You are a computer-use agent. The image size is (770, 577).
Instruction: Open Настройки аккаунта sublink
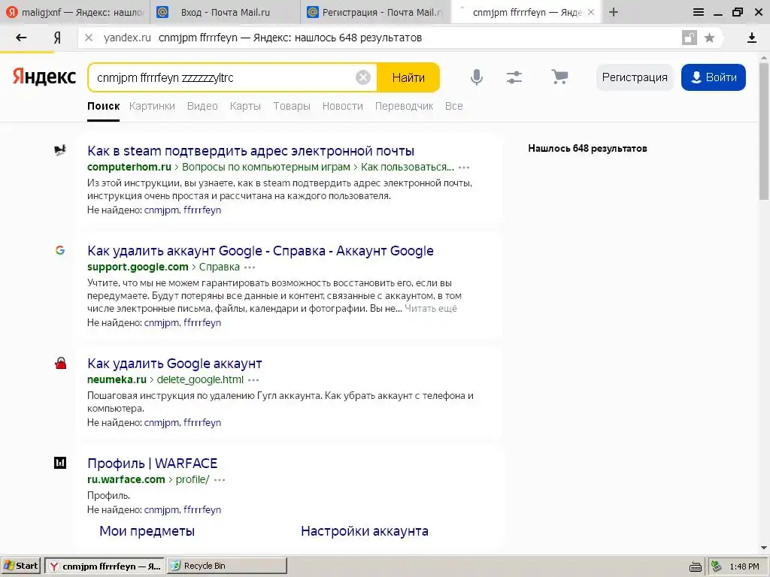point(365,531)
